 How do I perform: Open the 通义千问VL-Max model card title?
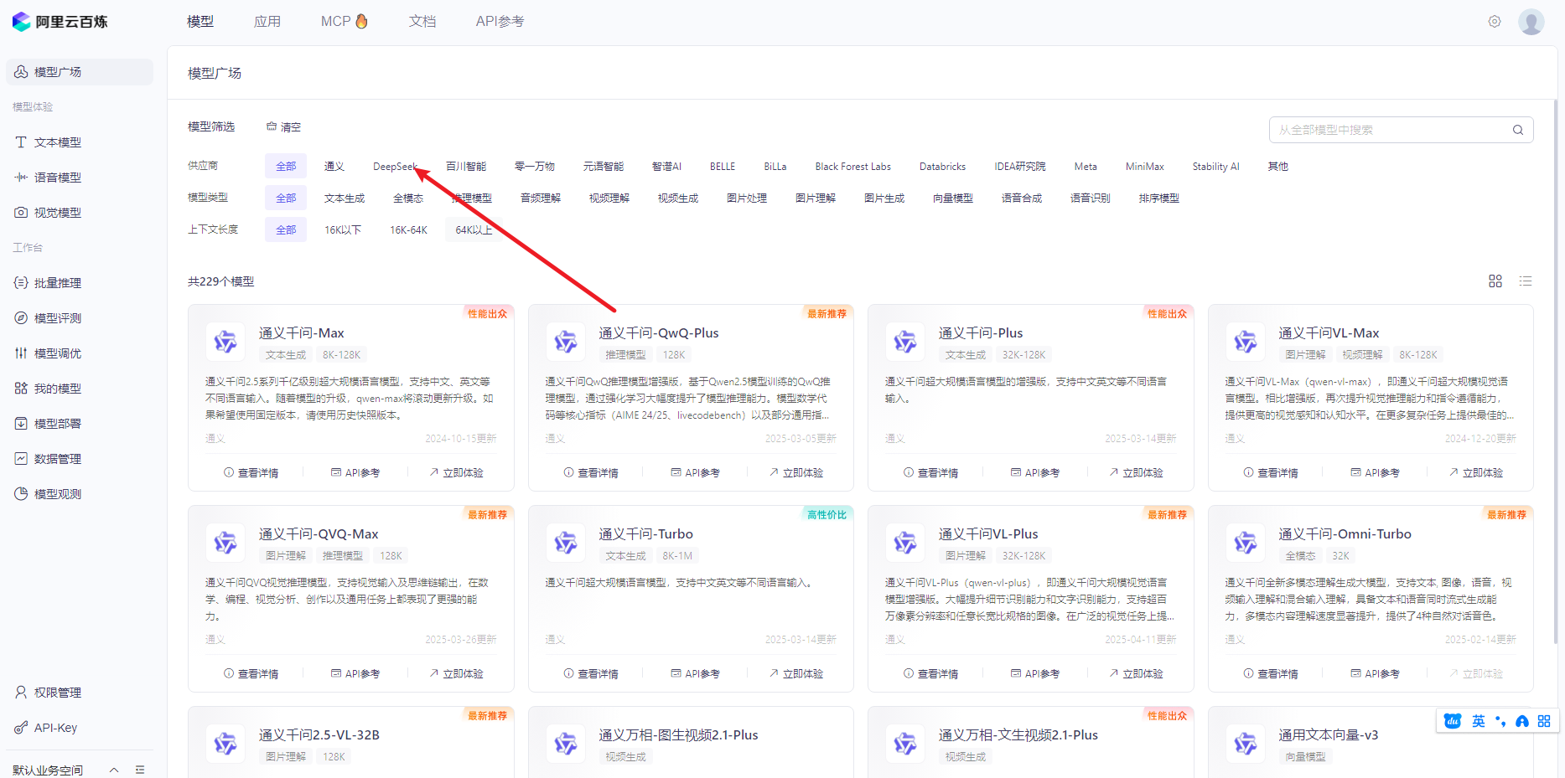pyautogui.click(x=1329, y=333)
